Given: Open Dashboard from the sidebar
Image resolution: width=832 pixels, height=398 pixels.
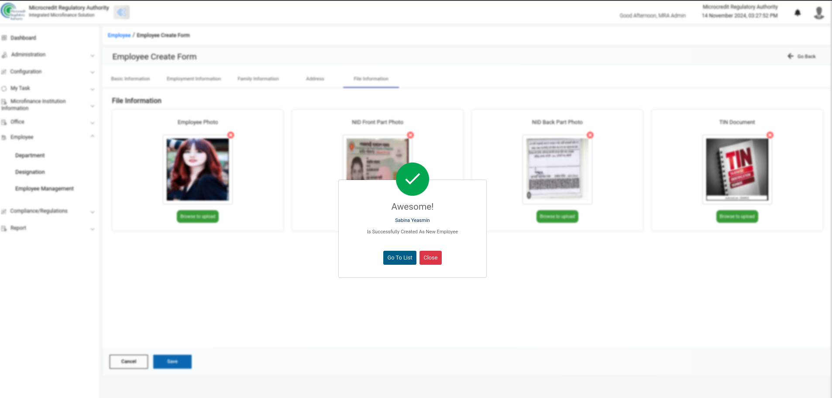Looking at the screenshot, I should click(23, 38).
